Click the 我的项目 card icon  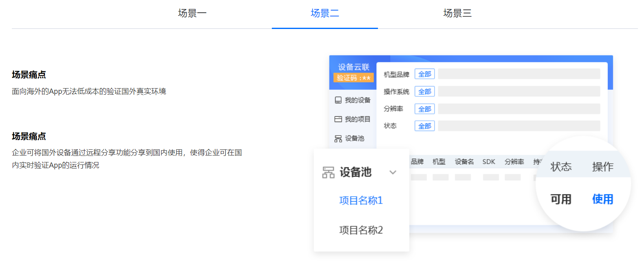coord(338,119)
